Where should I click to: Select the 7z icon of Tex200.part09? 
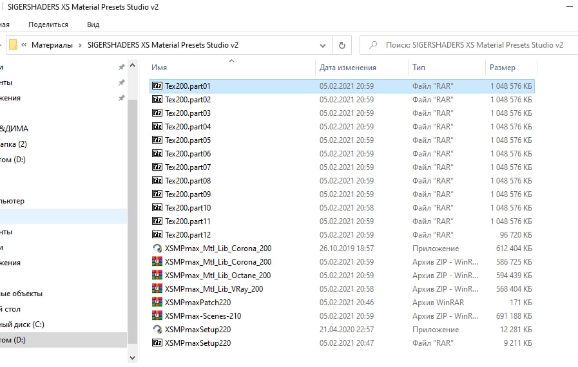[157, 194]
